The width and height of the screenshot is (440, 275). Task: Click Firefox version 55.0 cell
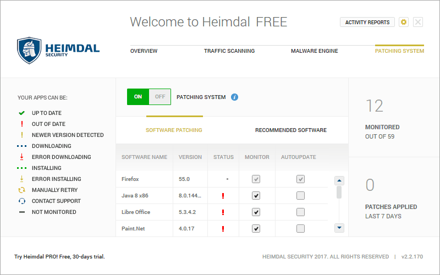[x=184, y=179]
